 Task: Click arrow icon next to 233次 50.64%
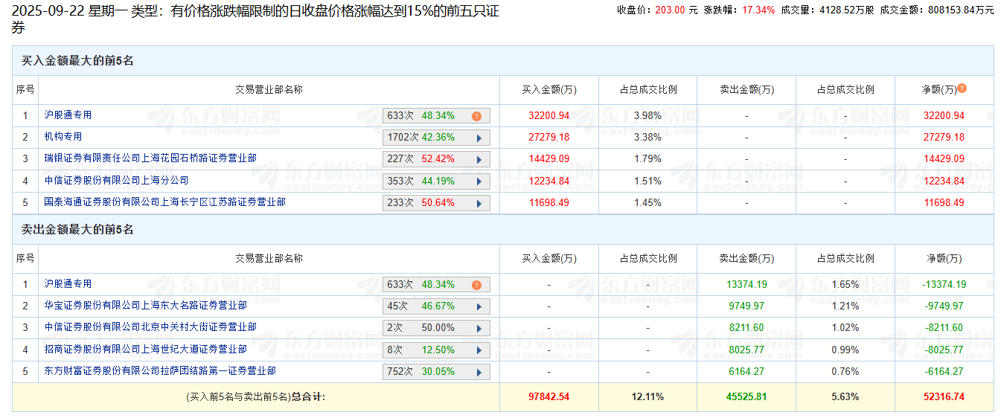(479, 202)
